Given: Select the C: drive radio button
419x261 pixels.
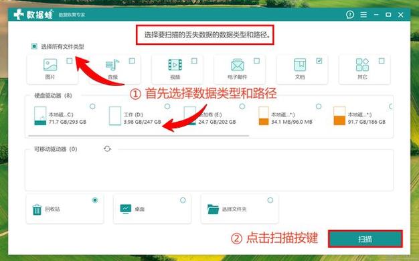Looking at the screenshot, I should pos(92,106).
